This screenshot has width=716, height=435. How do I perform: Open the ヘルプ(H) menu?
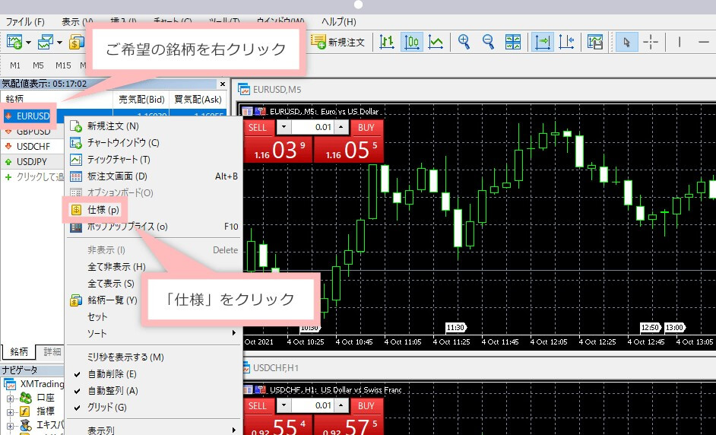tap(338, 21)
